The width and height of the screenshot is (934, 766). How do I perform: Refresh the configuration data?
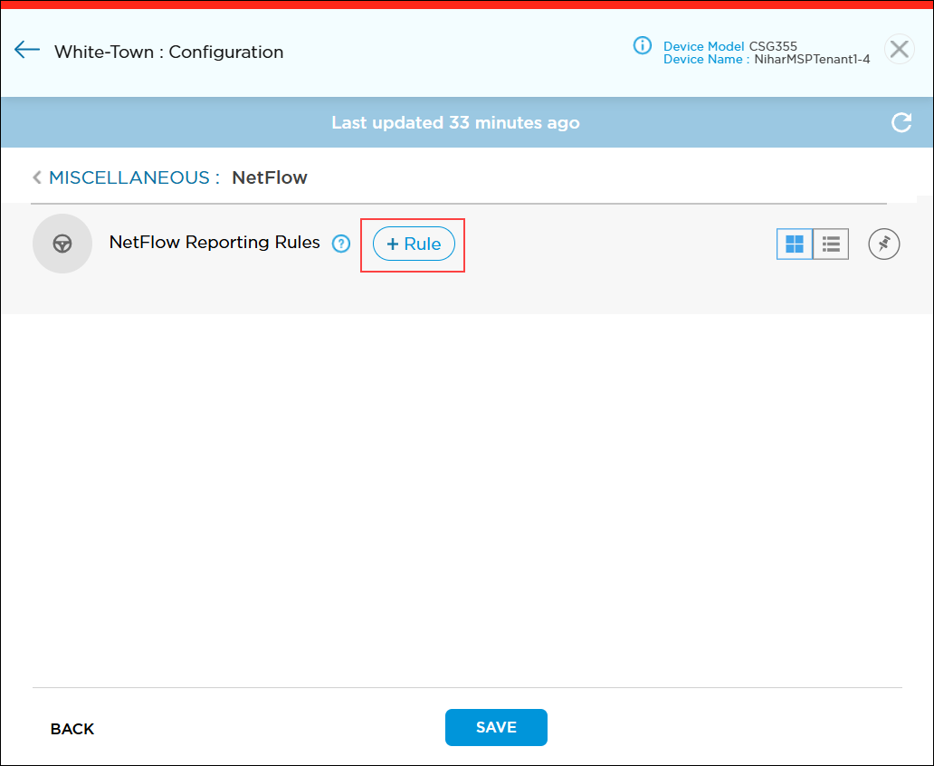point(901,121)
